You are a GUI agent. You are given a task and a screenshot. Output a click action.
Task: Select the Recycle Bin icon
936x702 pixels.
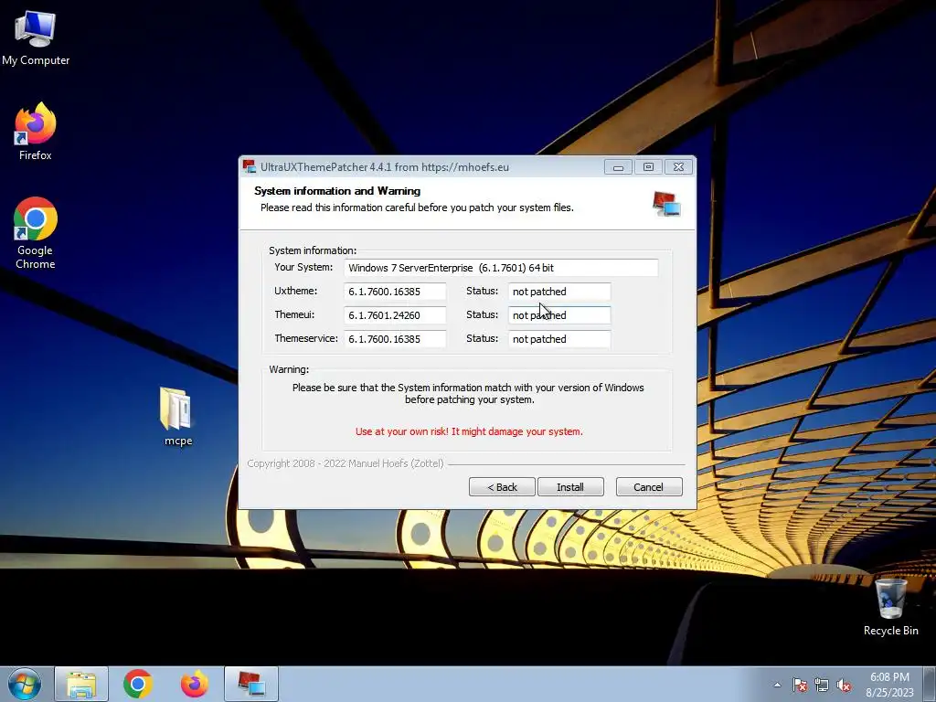click(x=890, y=607)
